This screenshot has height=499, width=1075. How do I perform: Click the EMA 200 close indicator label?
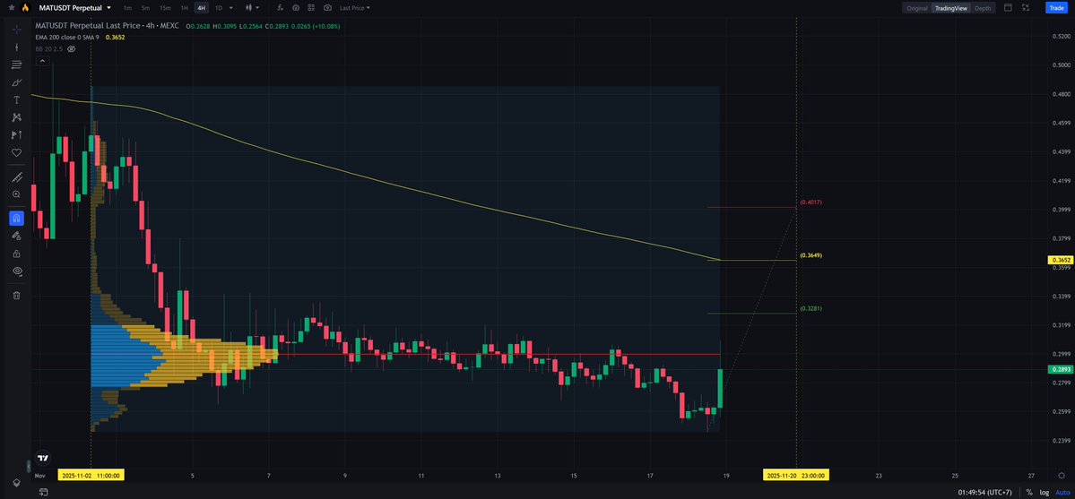pos(68,37)
